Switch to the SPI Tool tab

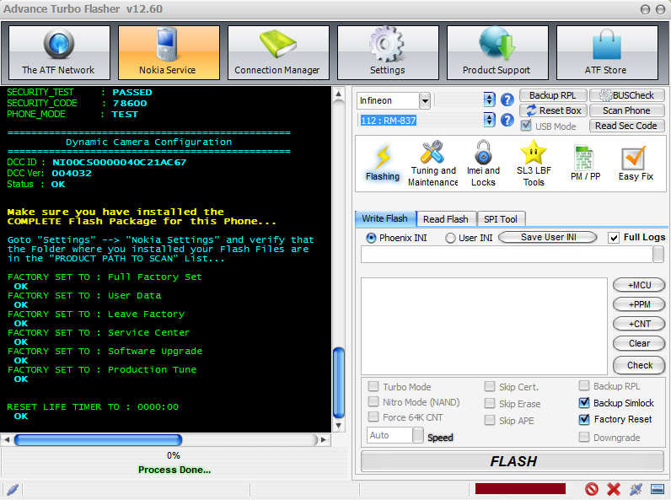501,219
